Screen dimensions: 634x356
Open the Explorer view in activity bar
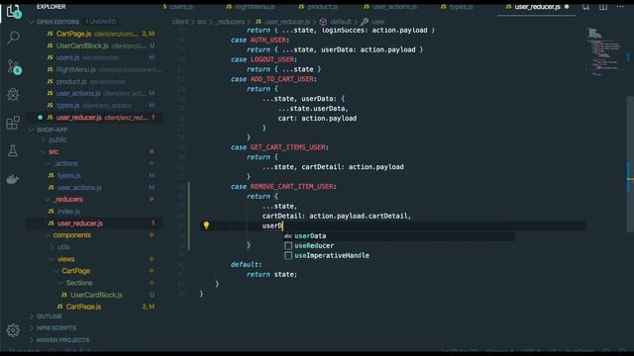pos(13,11)
